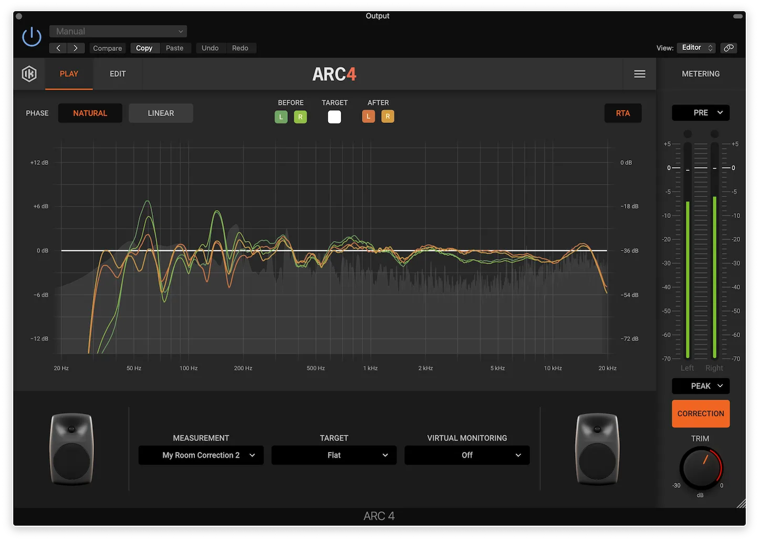Open My Room Correction 2 measurement dropdown
Image resolution: width=759 pixels, height=541 pixels.
point(201,455)
